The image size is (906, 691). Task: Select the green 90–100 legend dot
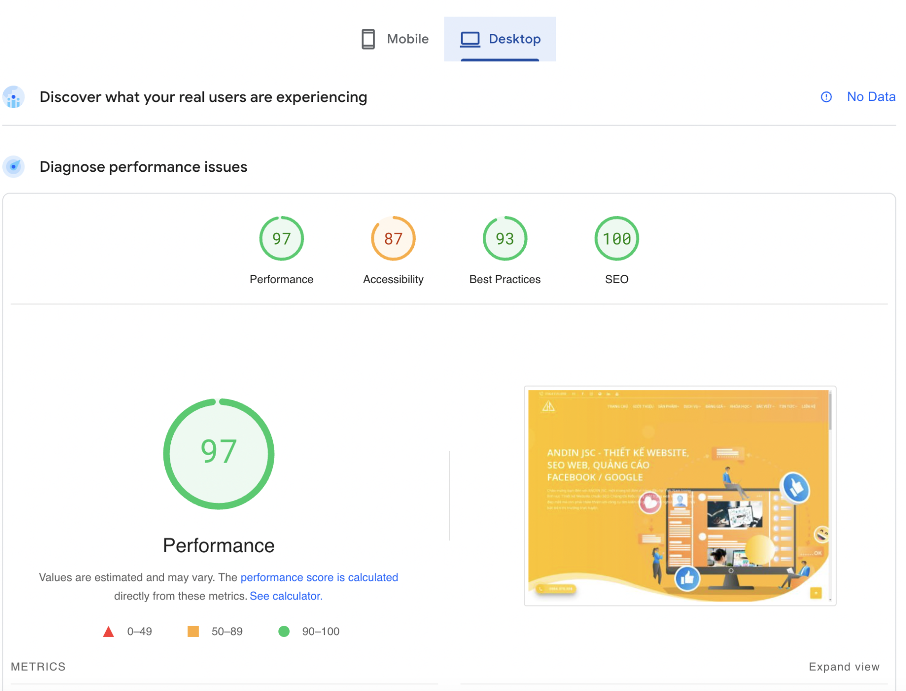[x=284, y=631]
